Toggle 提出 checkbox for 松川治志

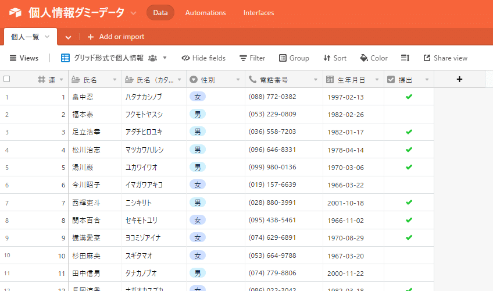coord(409,150)
